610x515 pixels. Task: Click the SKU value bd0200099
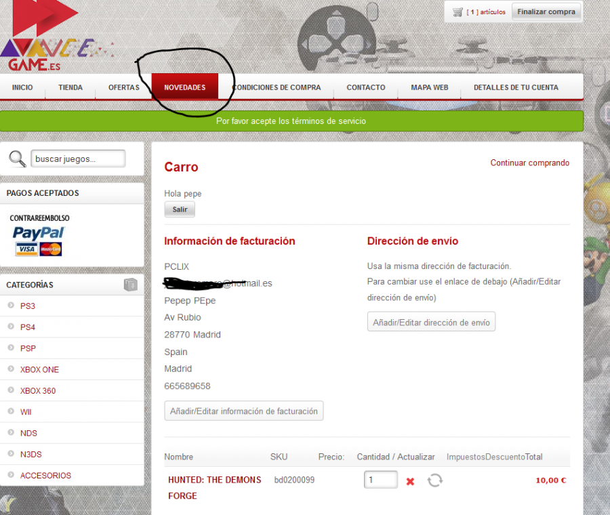pos(295,480)
